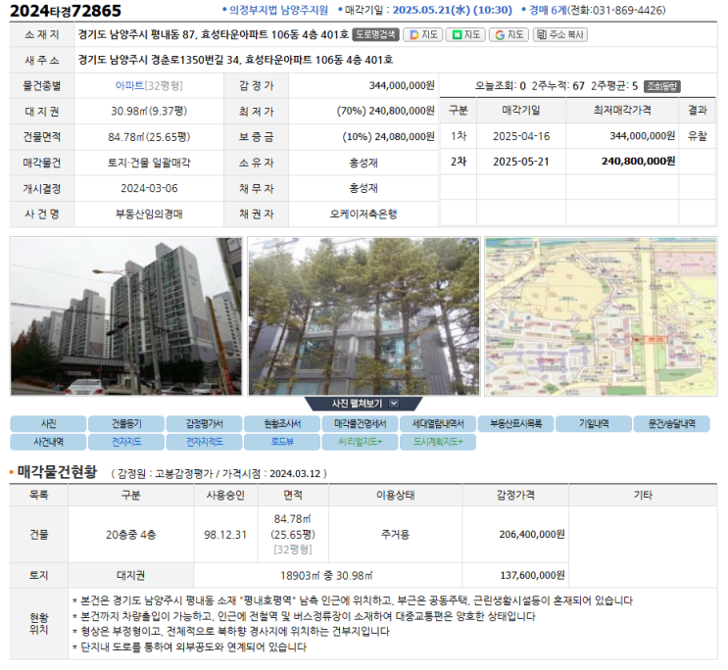728x670 pixels.
Task: Click appraisal value 344,000,000원 in 감정가 row
Action: tap(402, 85)
